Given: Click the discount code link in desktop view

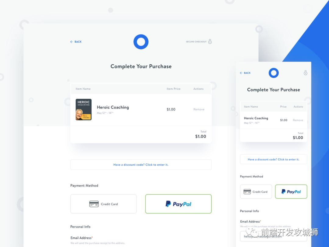Looking at the screenshot, I should (x=141, y=165).
